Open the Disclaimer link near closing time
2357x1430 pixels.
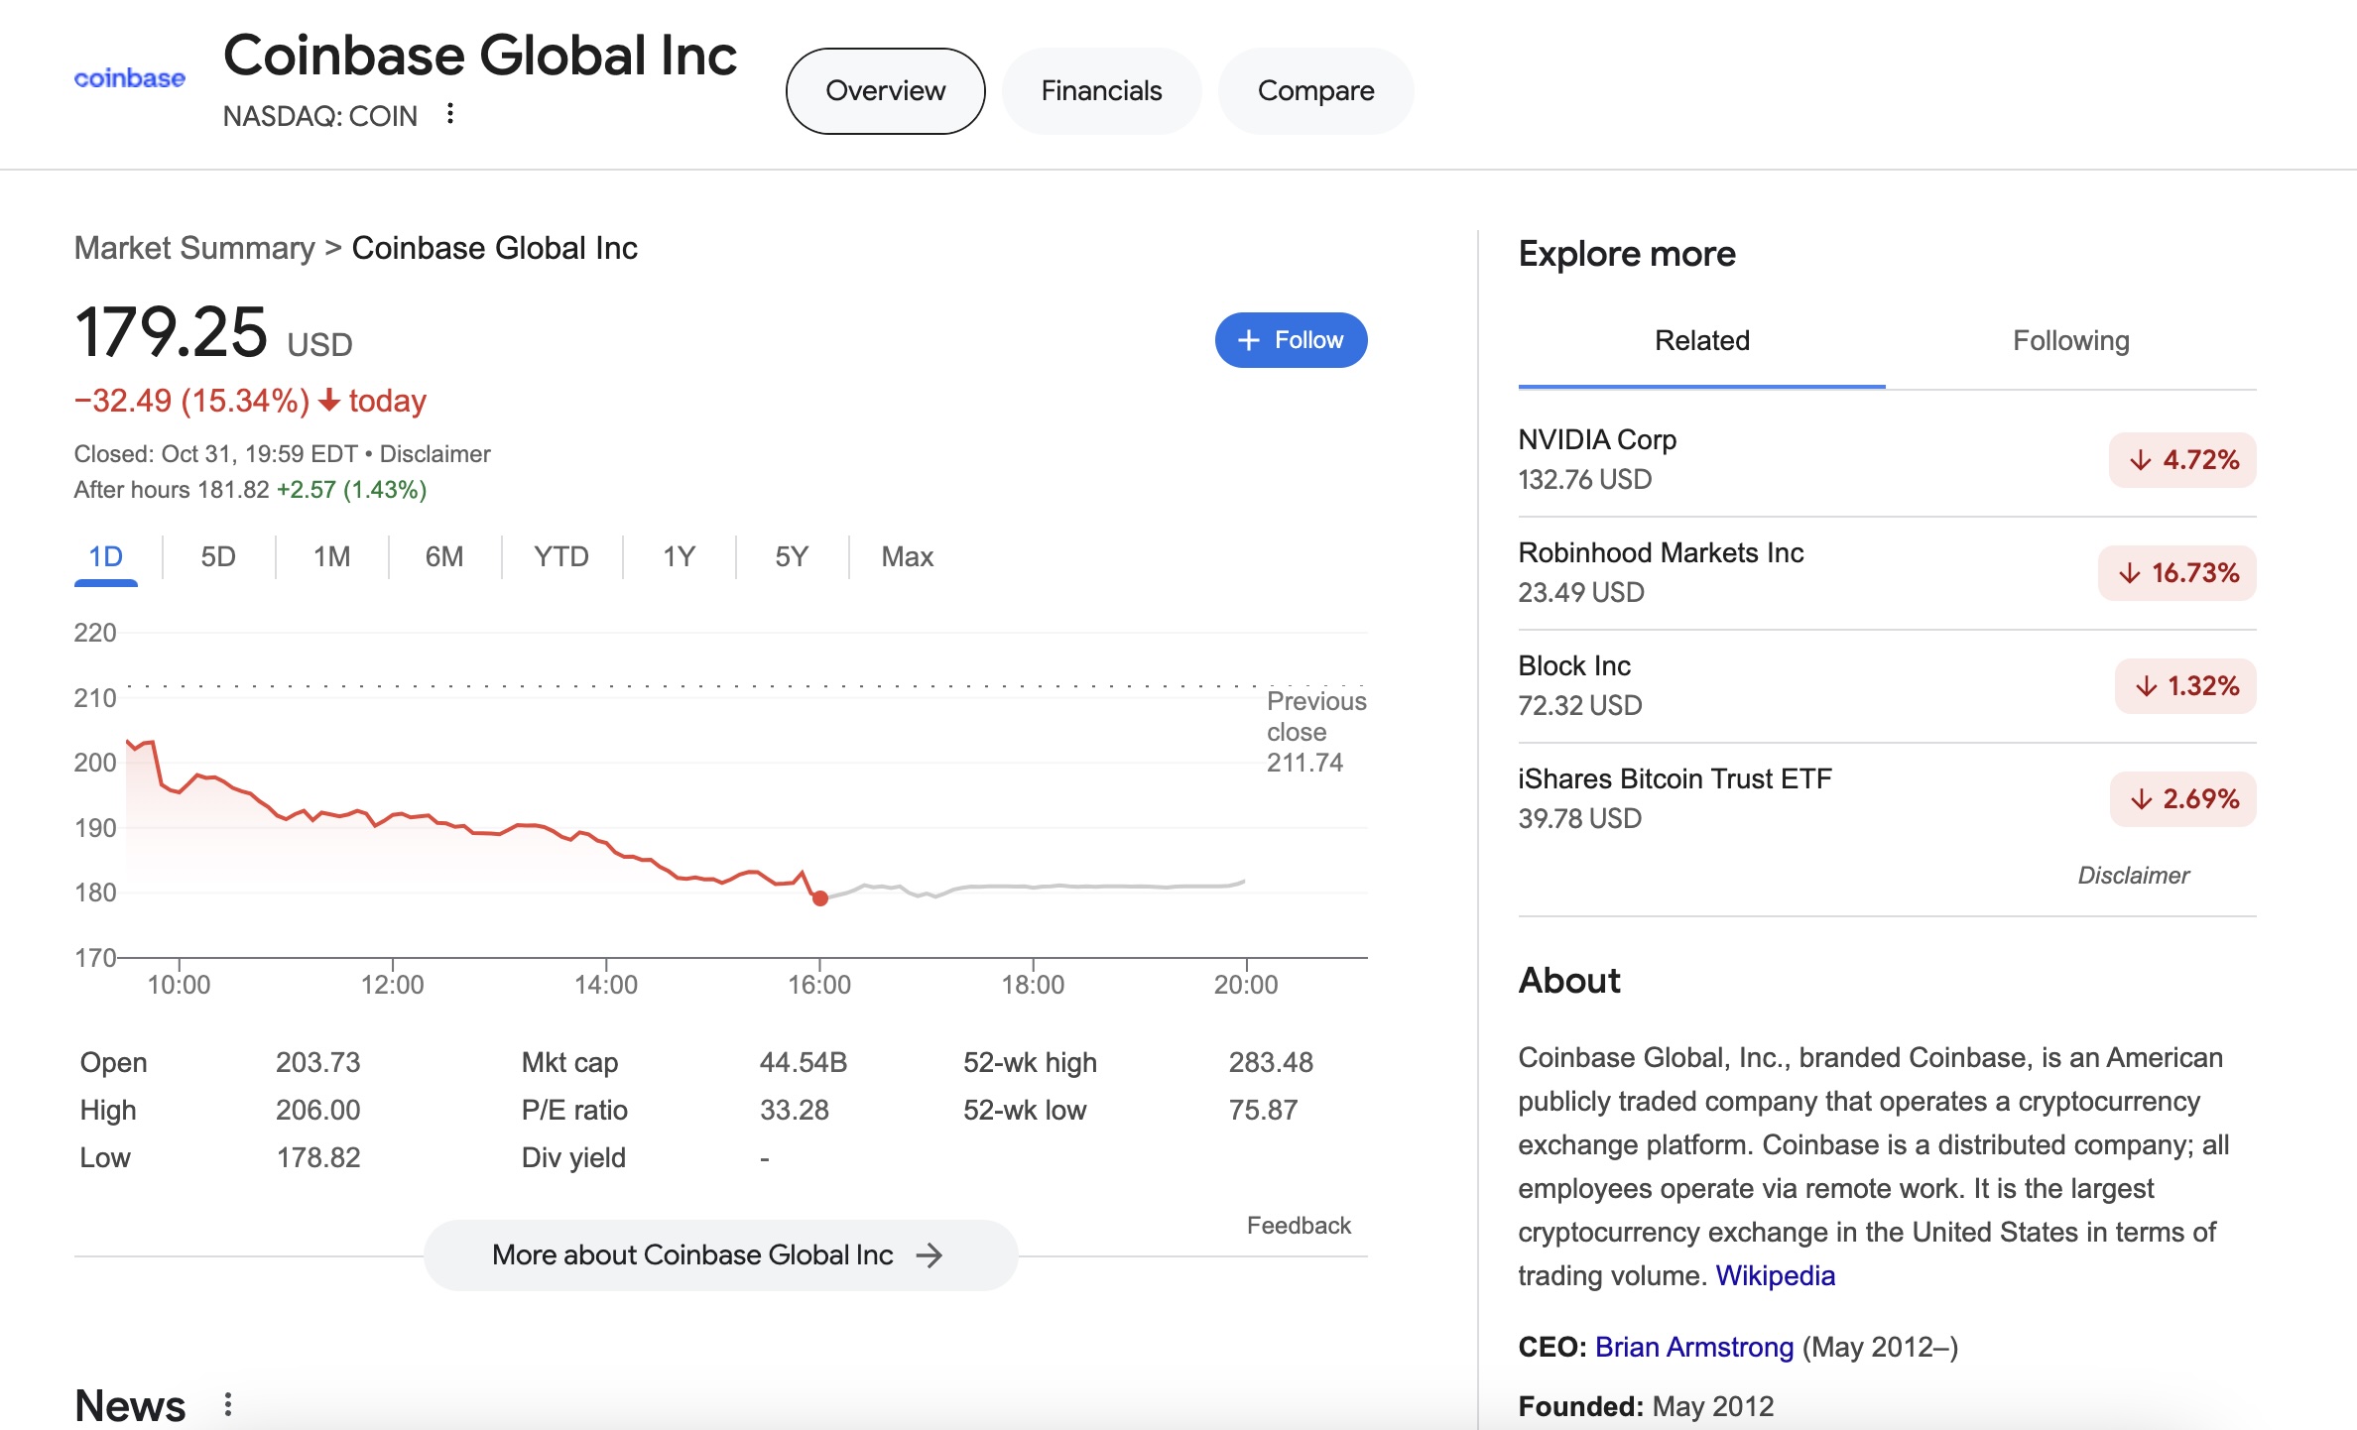click(435, 454)
